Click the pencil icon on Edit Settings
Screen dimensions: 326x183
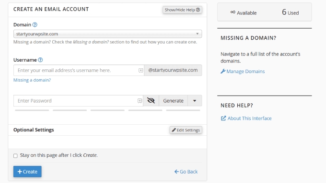[174, 130]
